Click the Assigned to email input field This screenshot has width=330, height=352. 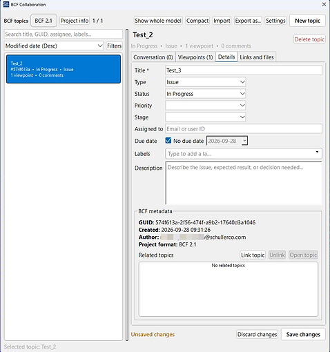[x=244, y=129]
